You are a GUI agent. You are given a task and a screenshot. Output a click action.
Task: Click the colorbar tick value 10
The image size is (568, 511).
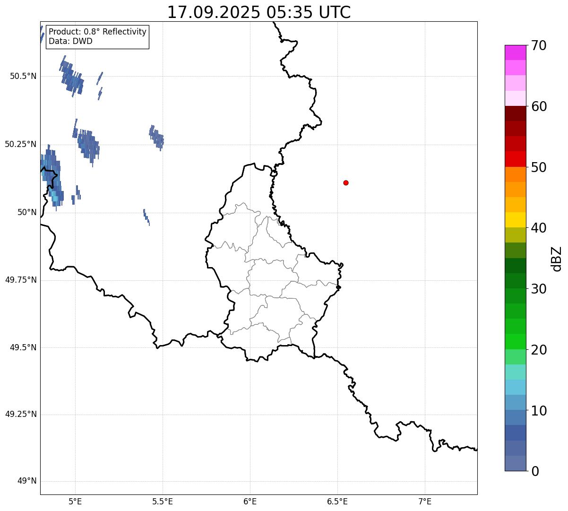pos(539,411)
